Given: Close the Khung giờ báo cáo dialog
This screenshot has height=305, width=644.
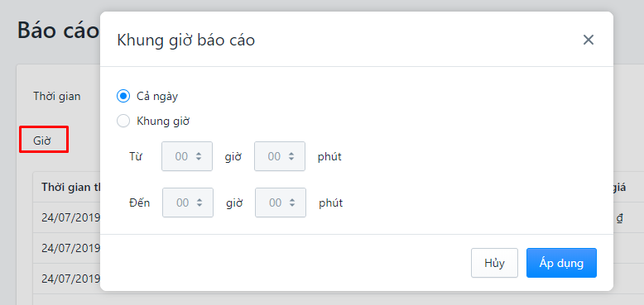Looking at the screenshot, I should click(x=589, y=40).
